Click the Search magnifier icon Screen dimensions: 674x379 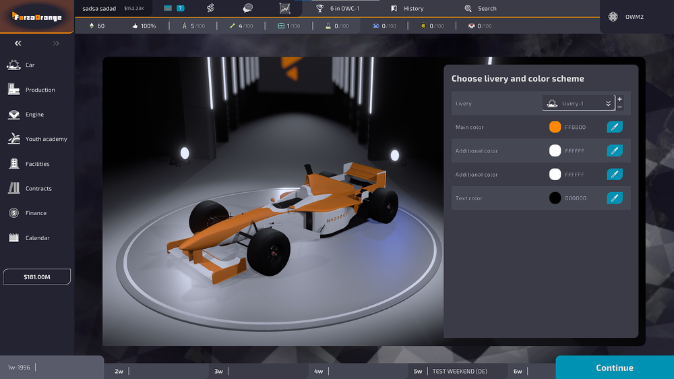point(468,8)
